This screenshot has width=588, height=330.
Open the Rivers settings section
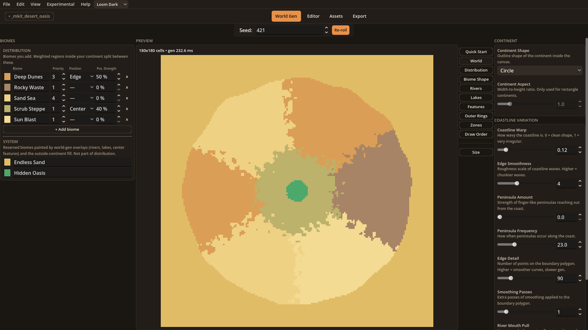[476, 88]
